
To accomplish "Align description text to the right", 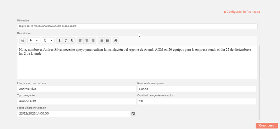I will 93,41.
